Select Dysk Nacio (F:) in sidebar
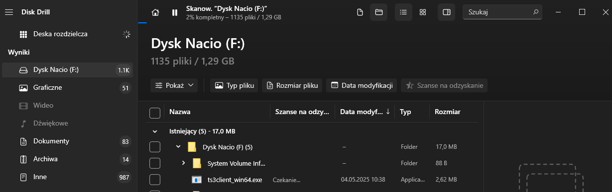The height and width of the screenshot is (192, 612). (x=68, y=70)
